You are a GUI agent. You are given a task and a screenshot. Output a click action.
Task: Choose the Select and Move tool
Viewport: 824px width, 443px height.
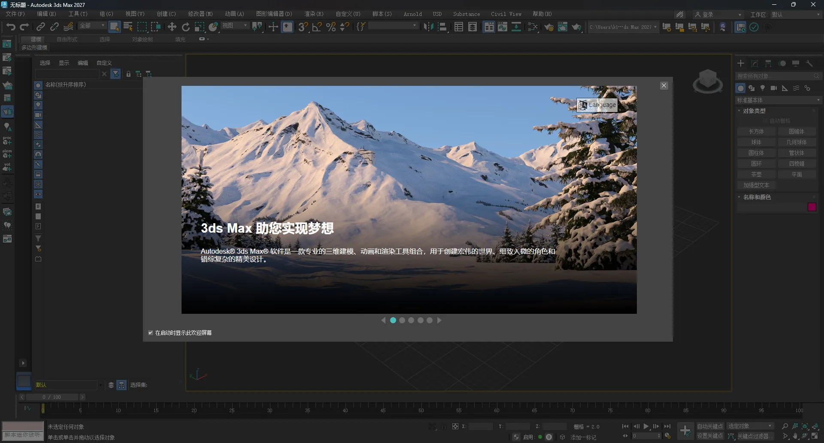[172, 27]
